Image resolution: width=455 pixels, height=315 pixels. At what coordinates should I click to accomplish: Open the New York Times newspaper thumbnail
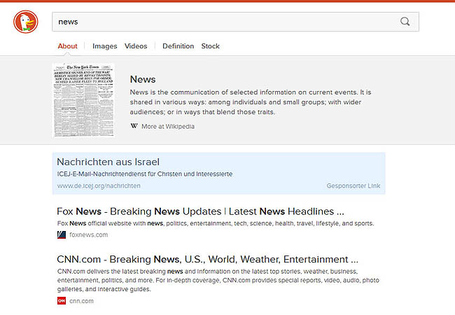pos(83,100)
